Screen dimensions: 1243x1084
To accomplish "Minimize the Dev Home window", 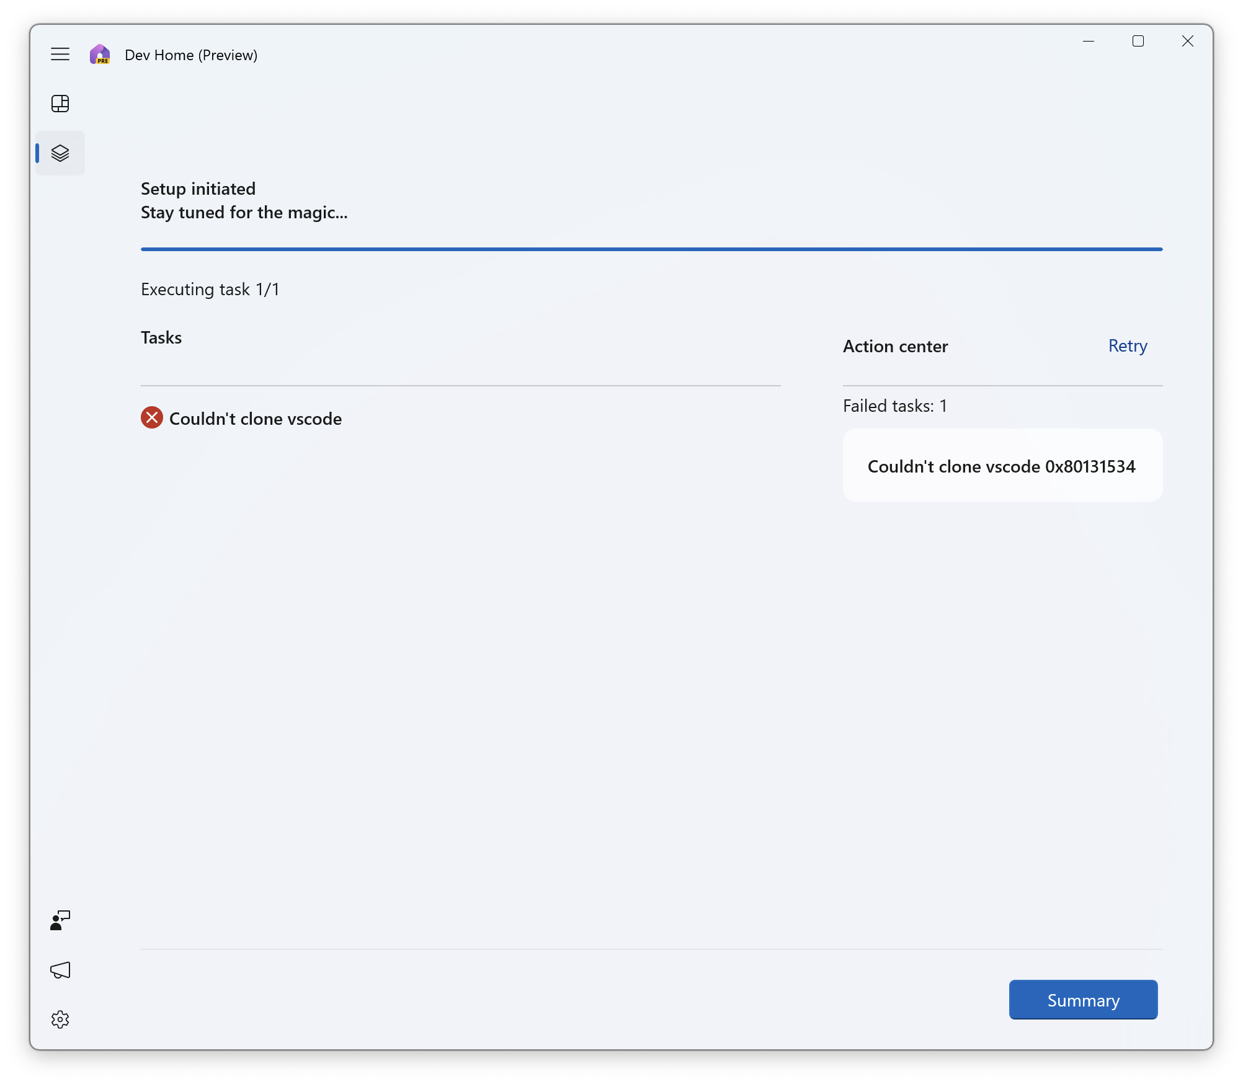I will pos(1089,41).
